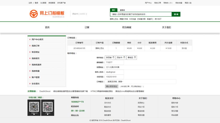Open the 雁塔区 district dropdown
Screen dimensions: 220x123
pyautogui.click(x=131, y=58)
